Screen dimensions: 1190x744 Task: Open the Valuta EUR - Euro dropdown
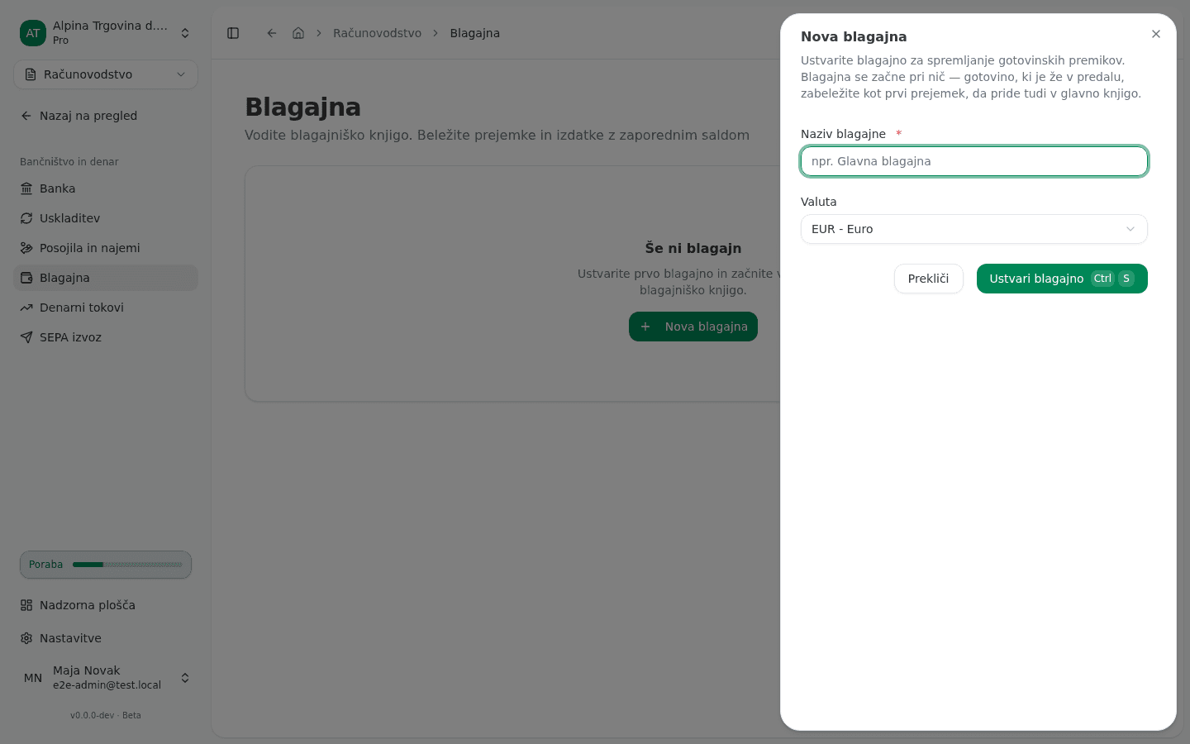coord(974,229)
